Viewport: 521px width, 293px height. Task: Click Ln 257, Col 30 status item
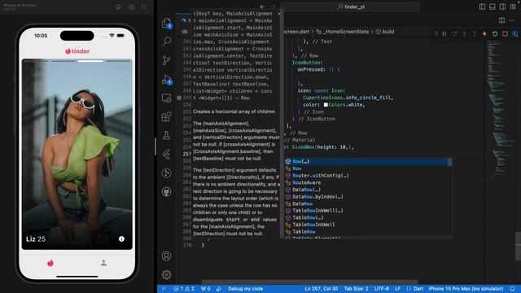click(322, 289)
